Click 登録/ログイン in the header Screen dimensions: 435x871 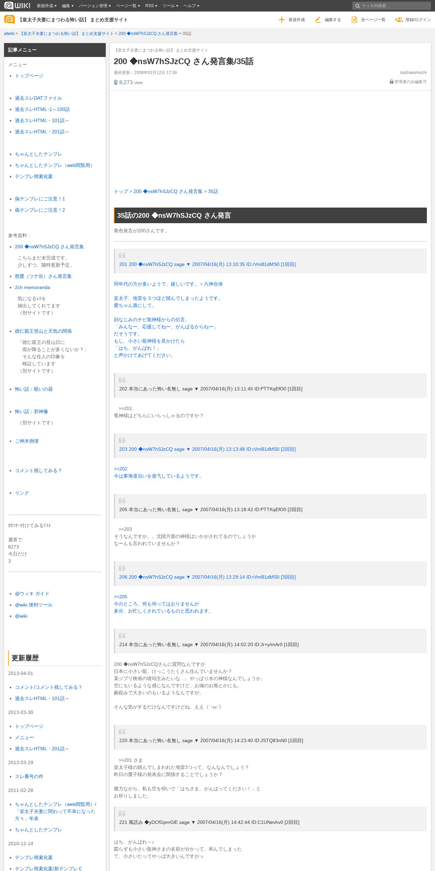(x=413, y=20)
